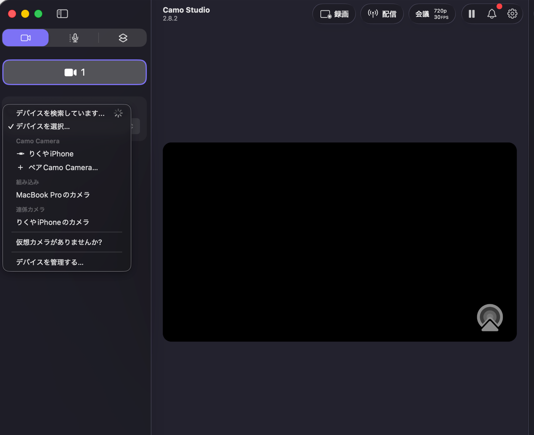Click the デバイスを検索しています... status row
Viewport: 534px width, 435px height.
[67, 113]
